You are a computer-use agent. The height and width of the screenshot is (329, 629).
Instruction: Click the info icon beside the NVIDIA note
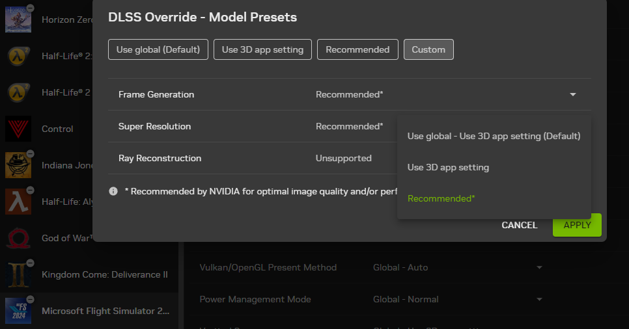coord(113,191)
